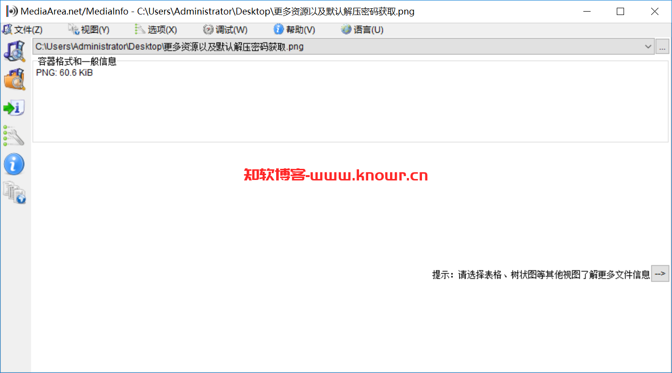Screen dimensions: 672x373
Task: Open the 帮助(V) menu
Action: [295, 30]
